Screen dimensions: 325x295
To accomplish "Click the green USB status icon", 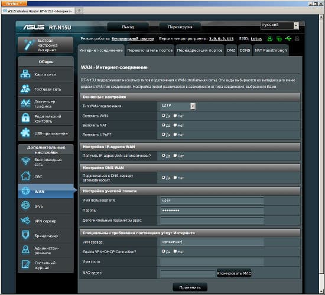I will (288, 38).
